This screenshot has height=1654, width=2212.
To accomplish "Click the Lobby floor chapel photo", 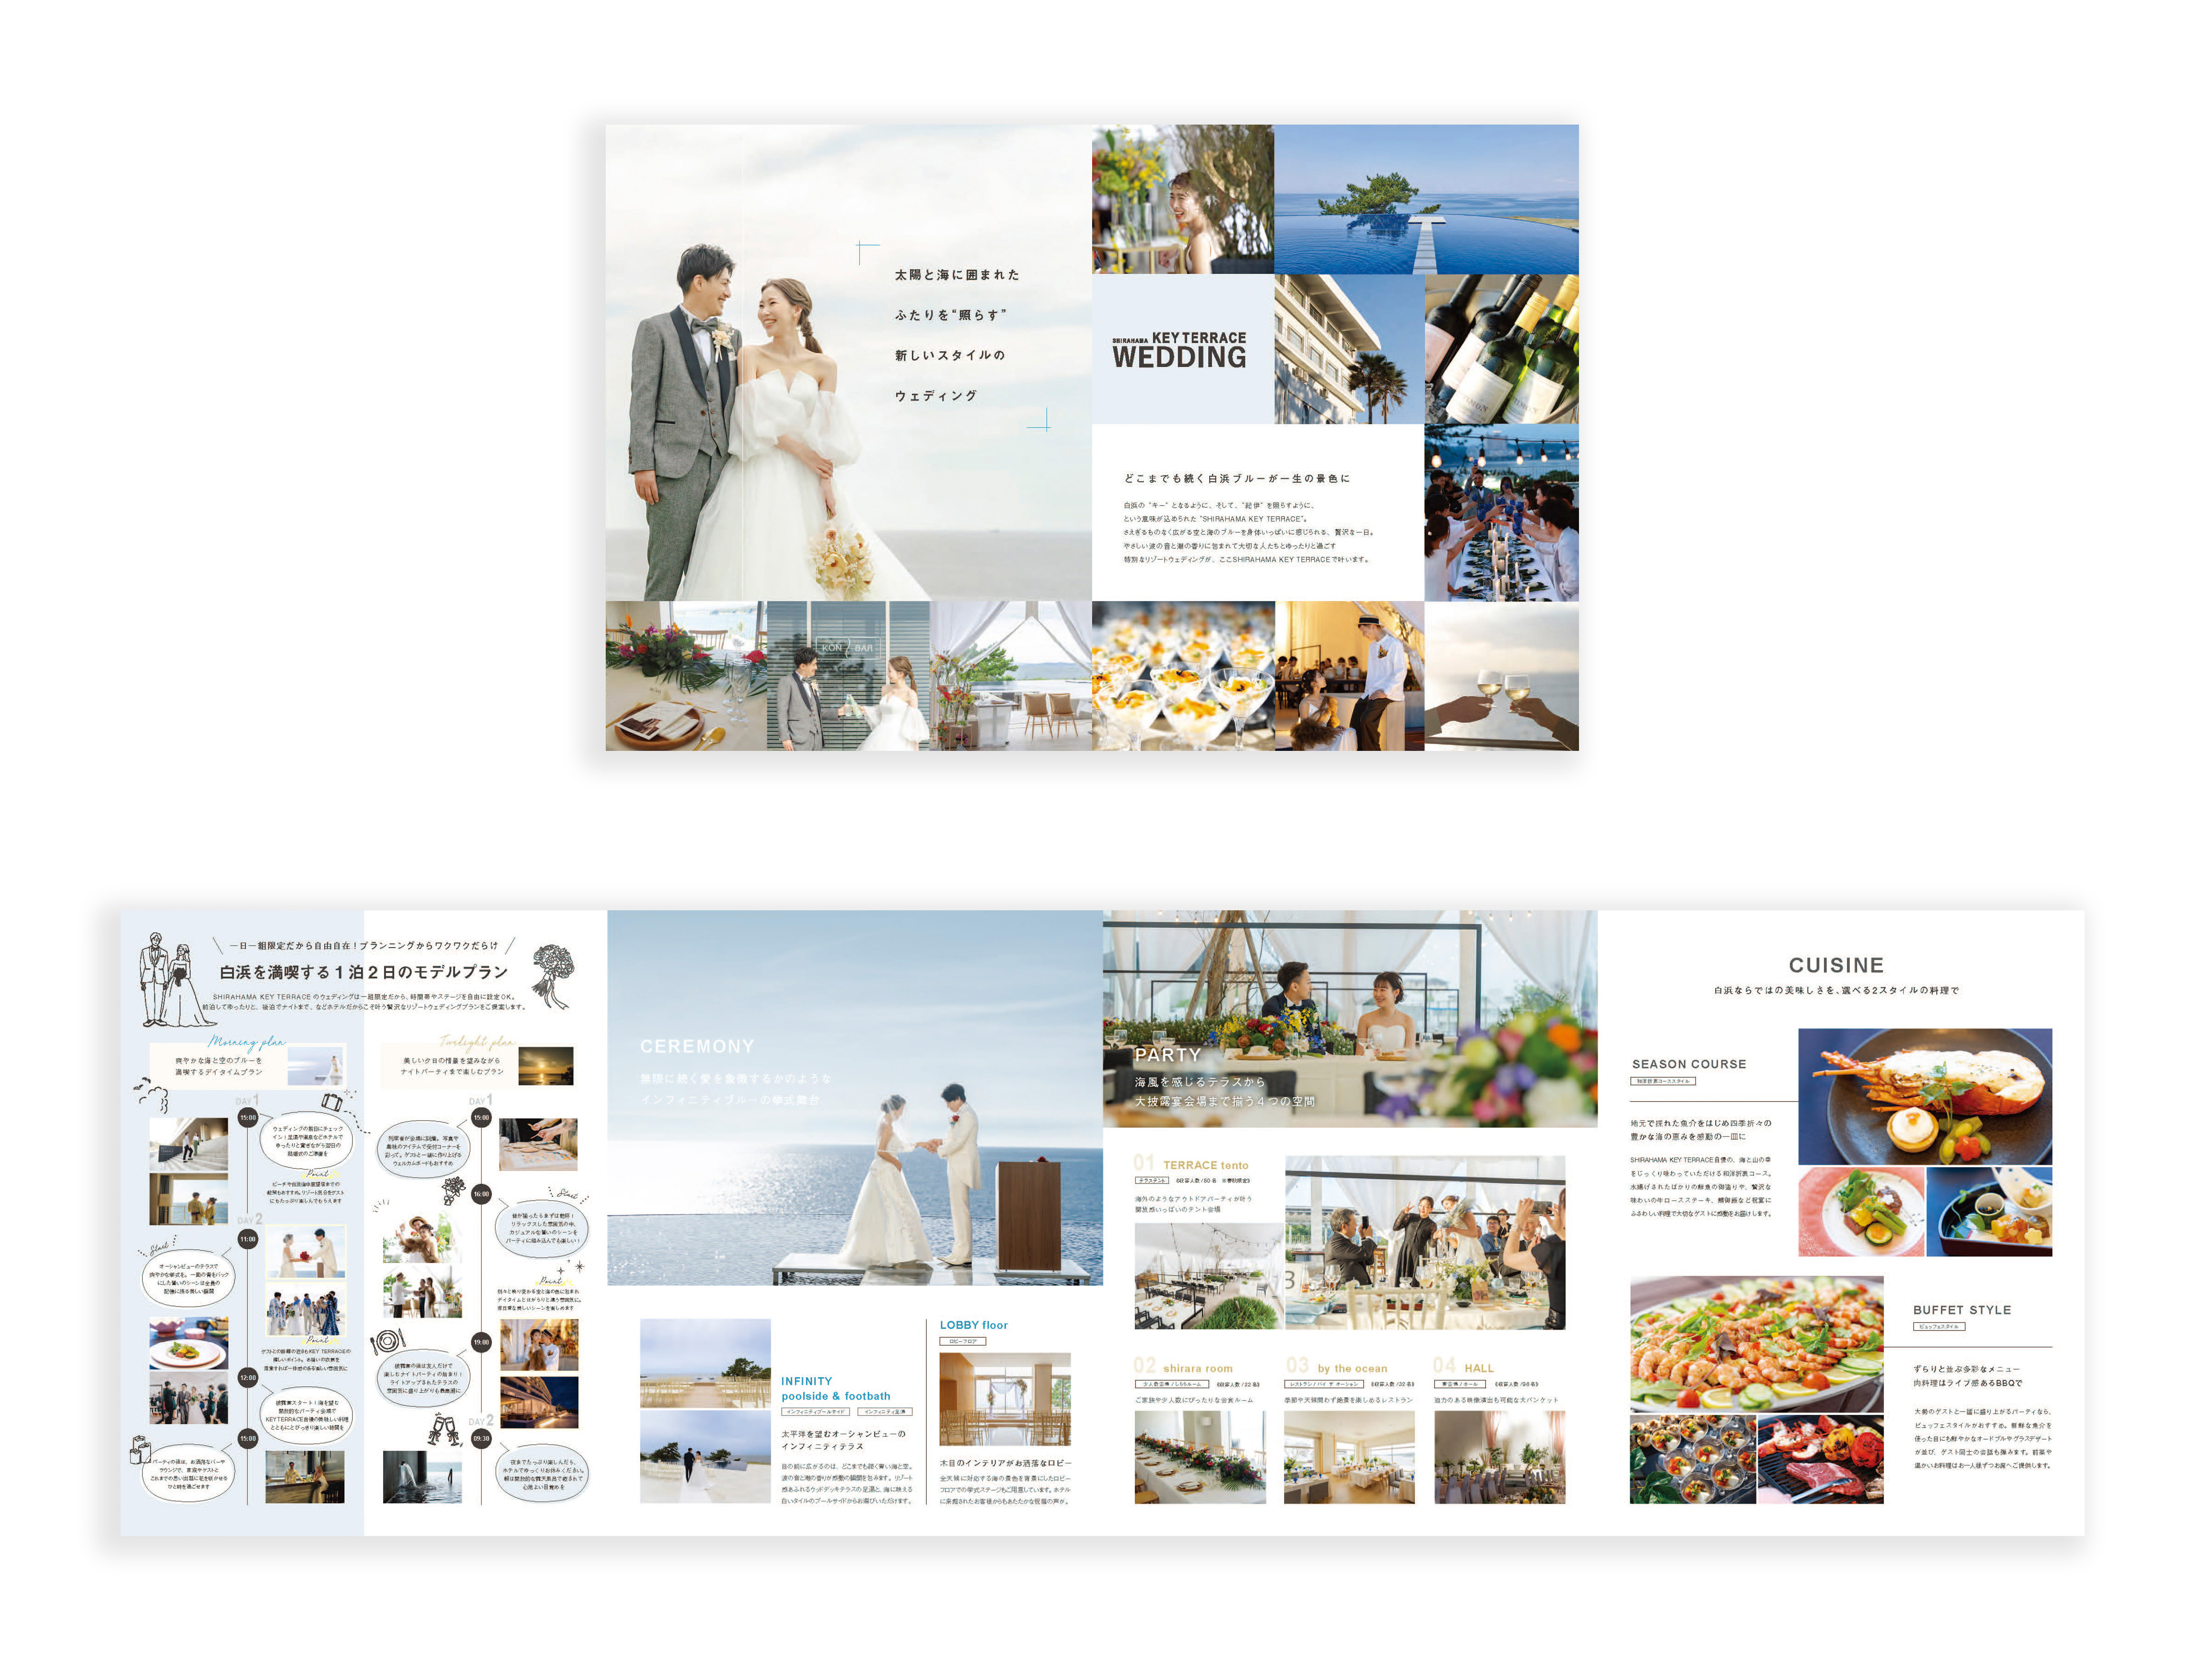I will 1004,1399.
